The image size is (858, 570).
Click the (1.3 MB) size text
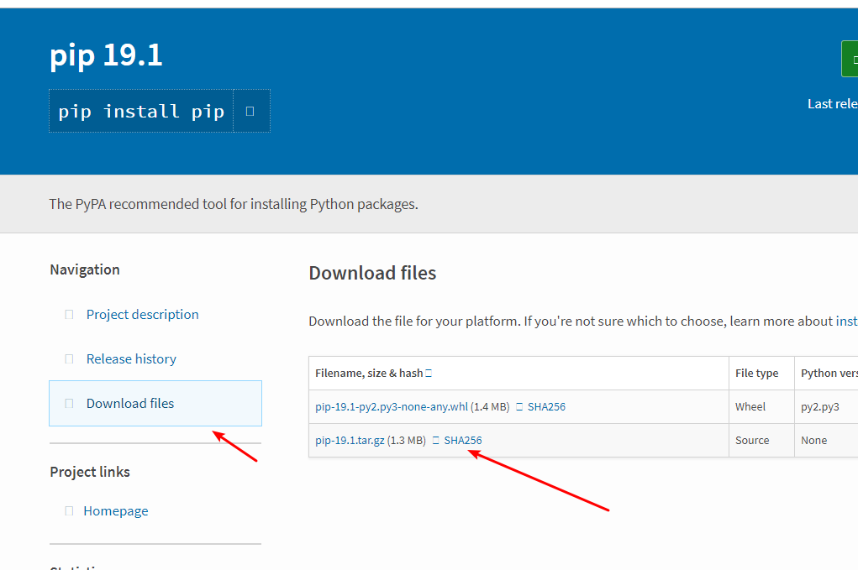407,441
